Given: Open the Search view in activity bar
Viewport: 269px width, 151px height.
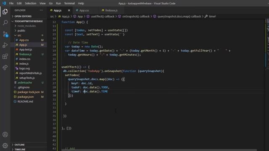Looking at the screenshot, I should 5,23.
